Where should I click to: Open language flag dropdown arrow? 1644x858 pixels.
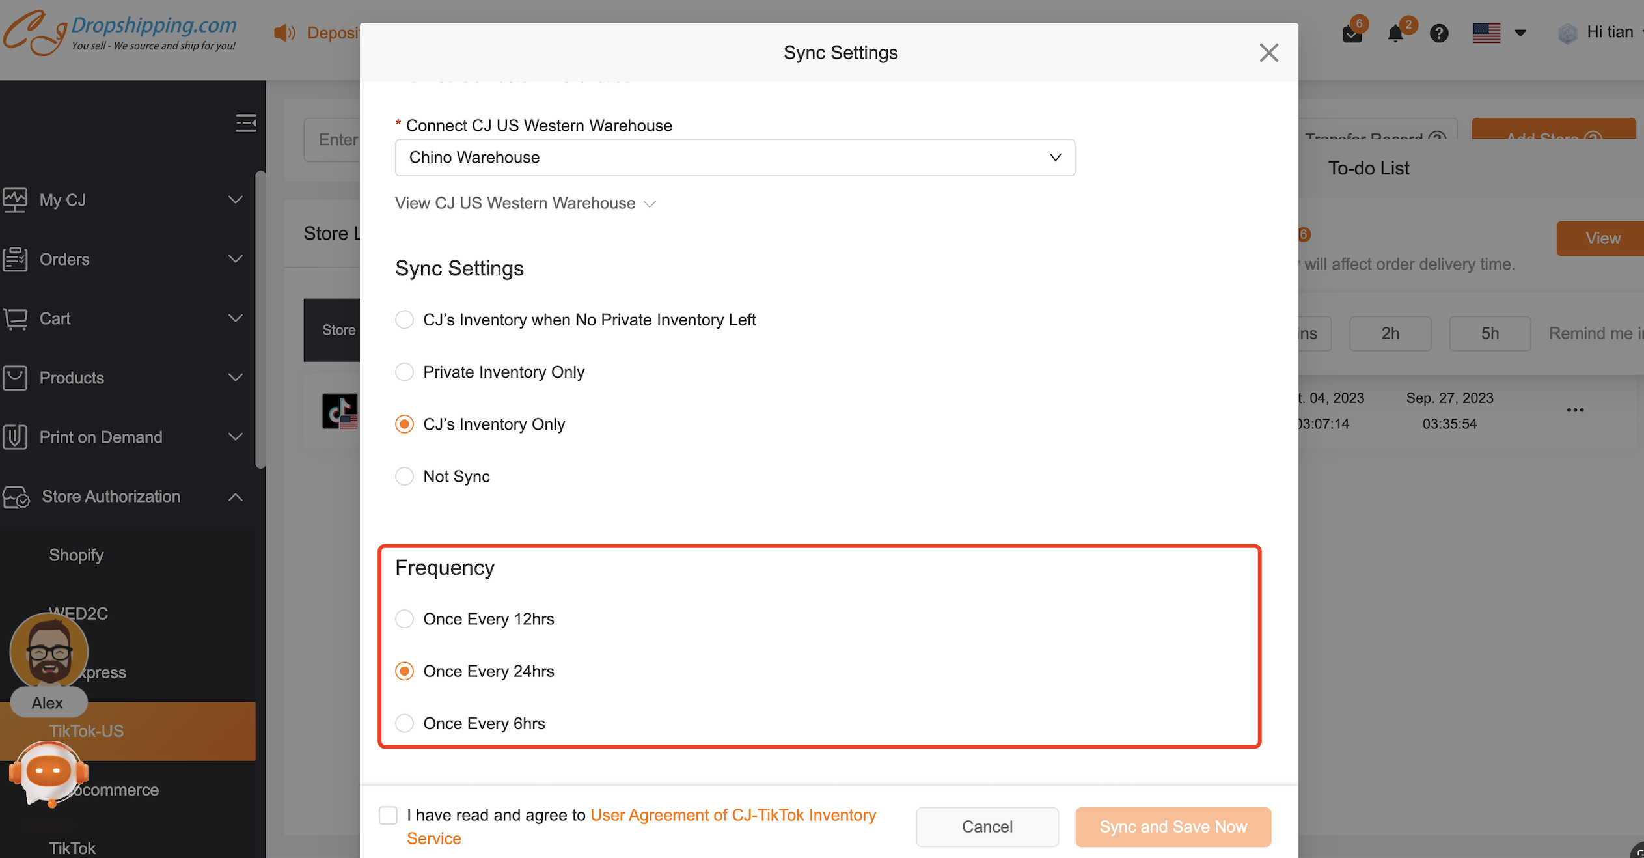pyautogui.click(x=1520, y=33)
